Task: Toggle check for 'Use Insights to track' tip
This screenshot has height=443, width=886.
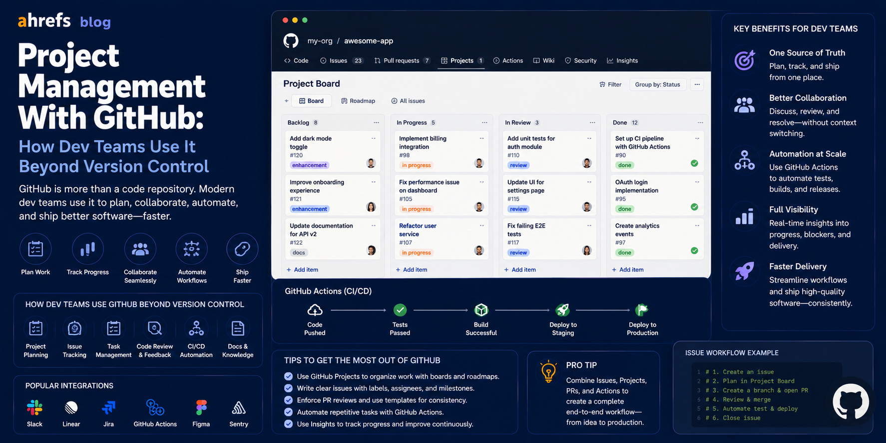Action: (288, 424)
